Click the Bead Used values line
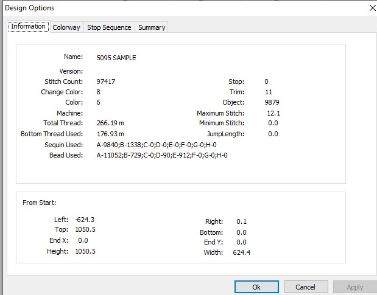 [162, 155]
